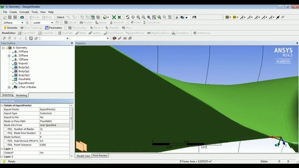
Task: Click the FlowPath toolbar button
Action: (65, 33)
